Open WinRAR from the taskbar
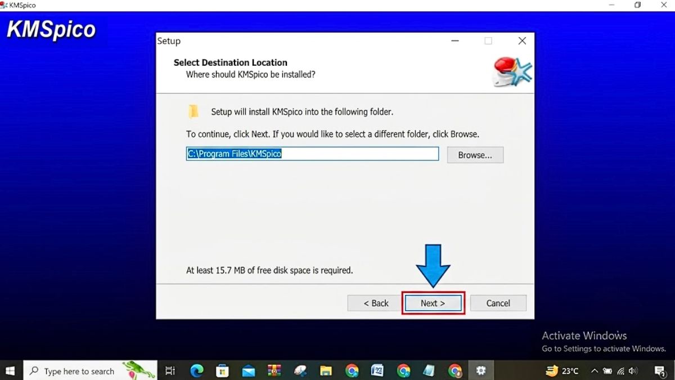The width and height of the screenshot is (675, 380). pyautogui.click(x=274, y=370)
